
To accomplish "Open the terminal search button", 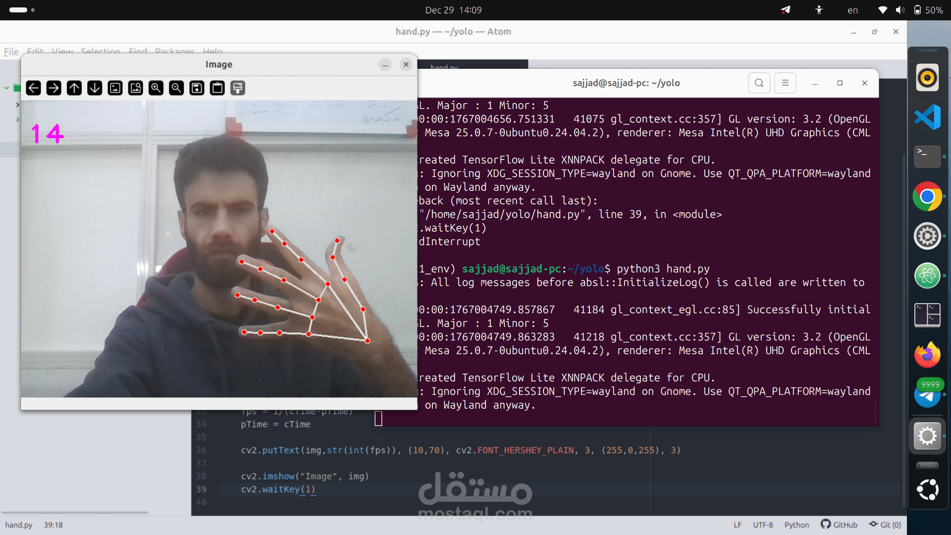I will click(759, 83).
